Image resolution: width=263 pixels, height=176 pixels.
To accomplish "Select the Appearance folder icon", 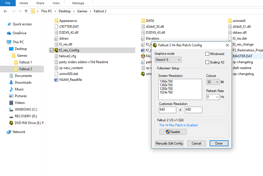I will pyautogui.click(x=56, y=21).
